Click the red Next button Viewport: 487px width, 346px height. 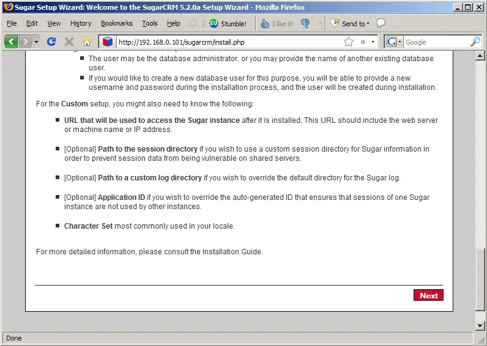point(428,295)
